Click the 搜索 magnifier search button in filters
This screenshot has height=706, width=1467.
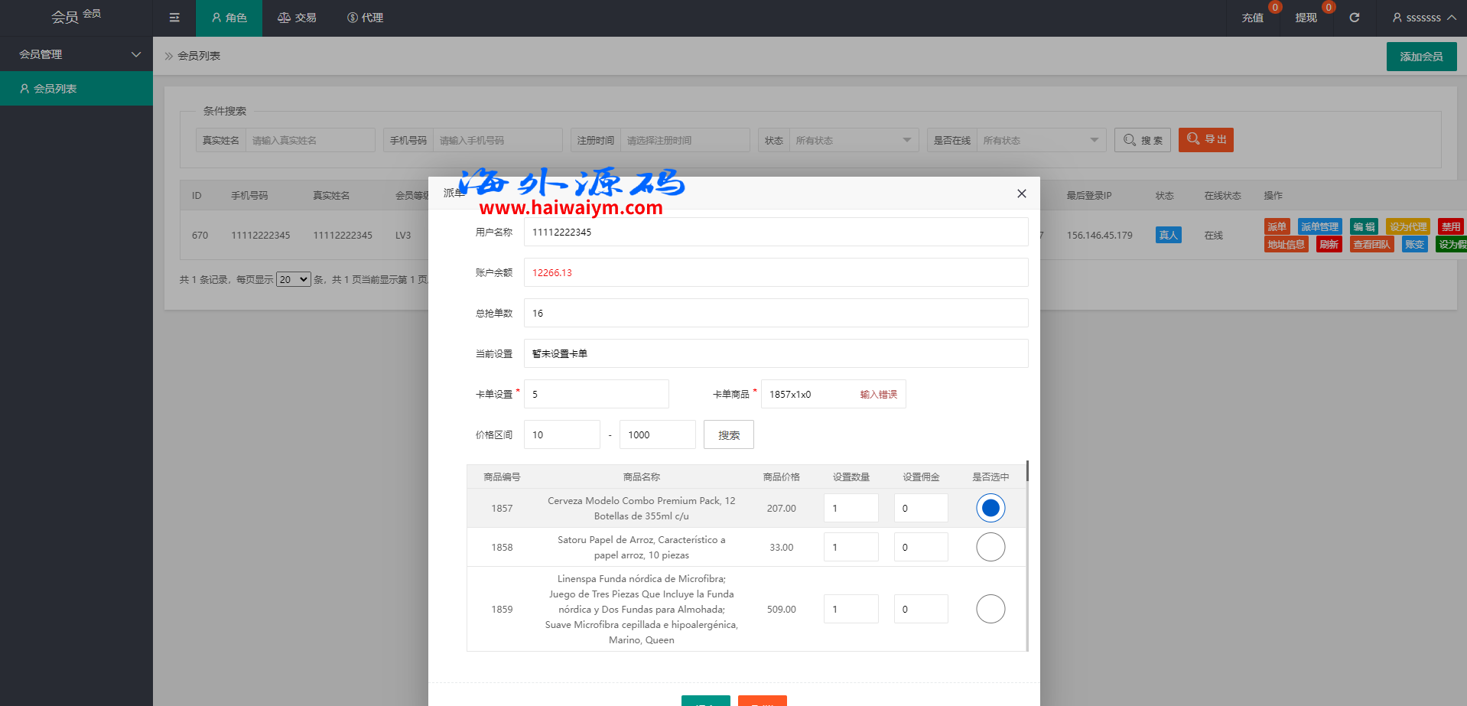1142,140
